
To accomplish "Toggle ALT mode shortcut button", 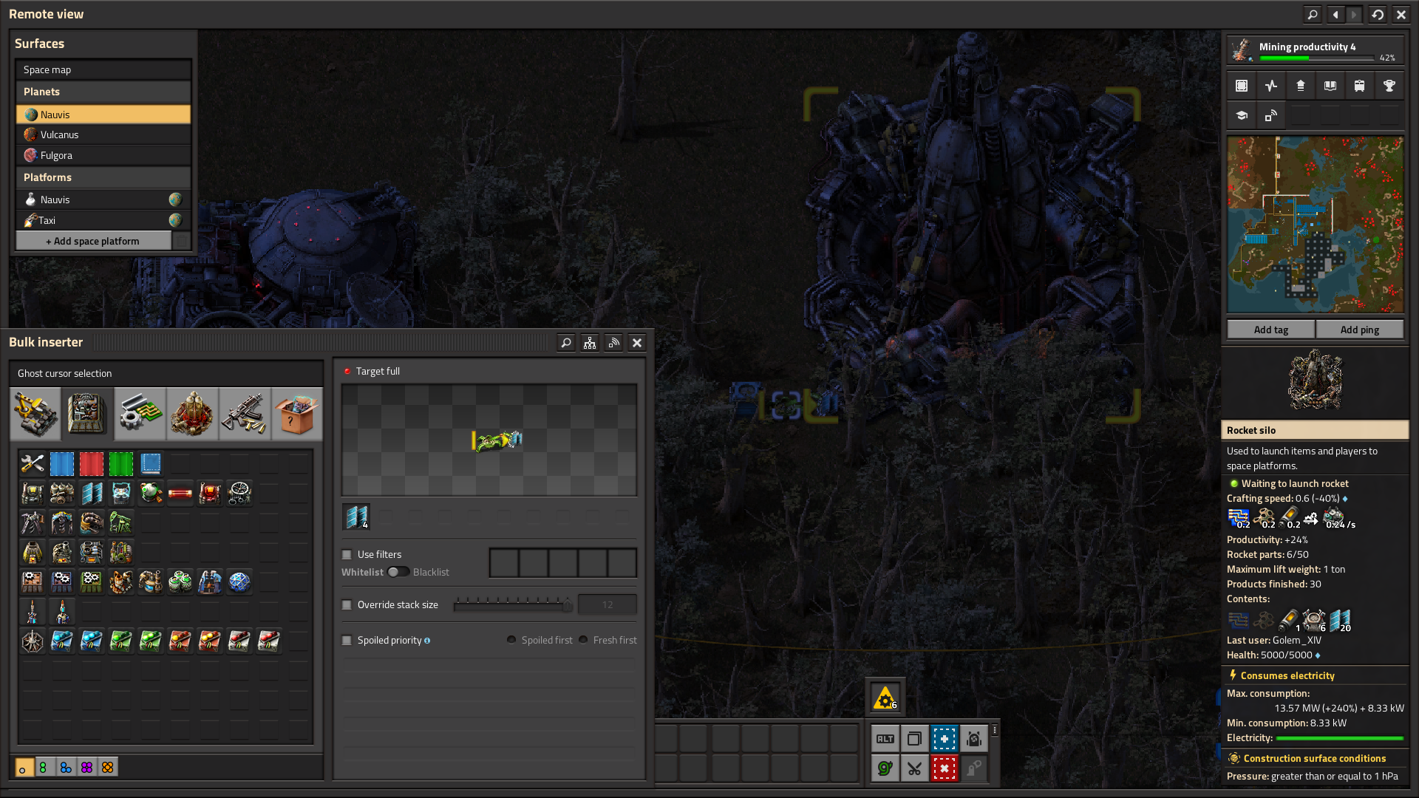I will pyautogui.click(x=885, y=739).
